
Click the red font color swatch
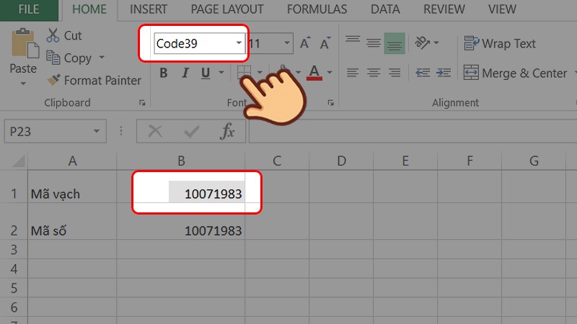(314, 73)
